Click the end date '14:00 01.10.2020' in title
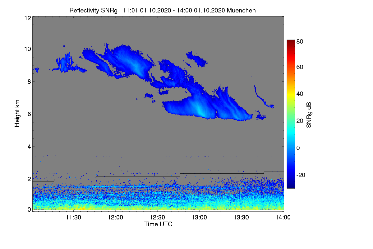 click(201, 10)
